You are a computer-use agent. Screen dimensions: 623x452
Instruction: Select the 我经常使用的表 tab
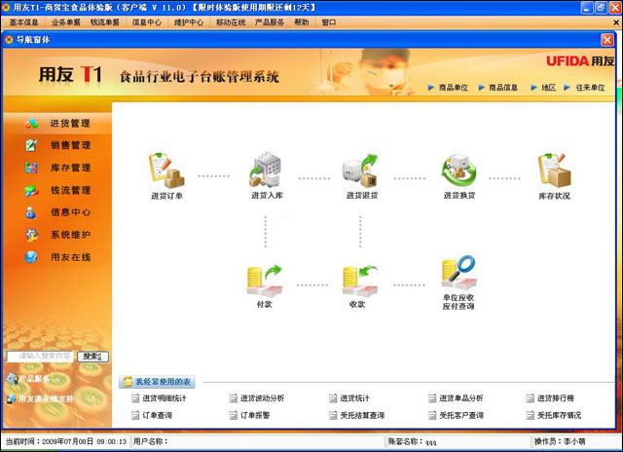[x=158, y=382]
